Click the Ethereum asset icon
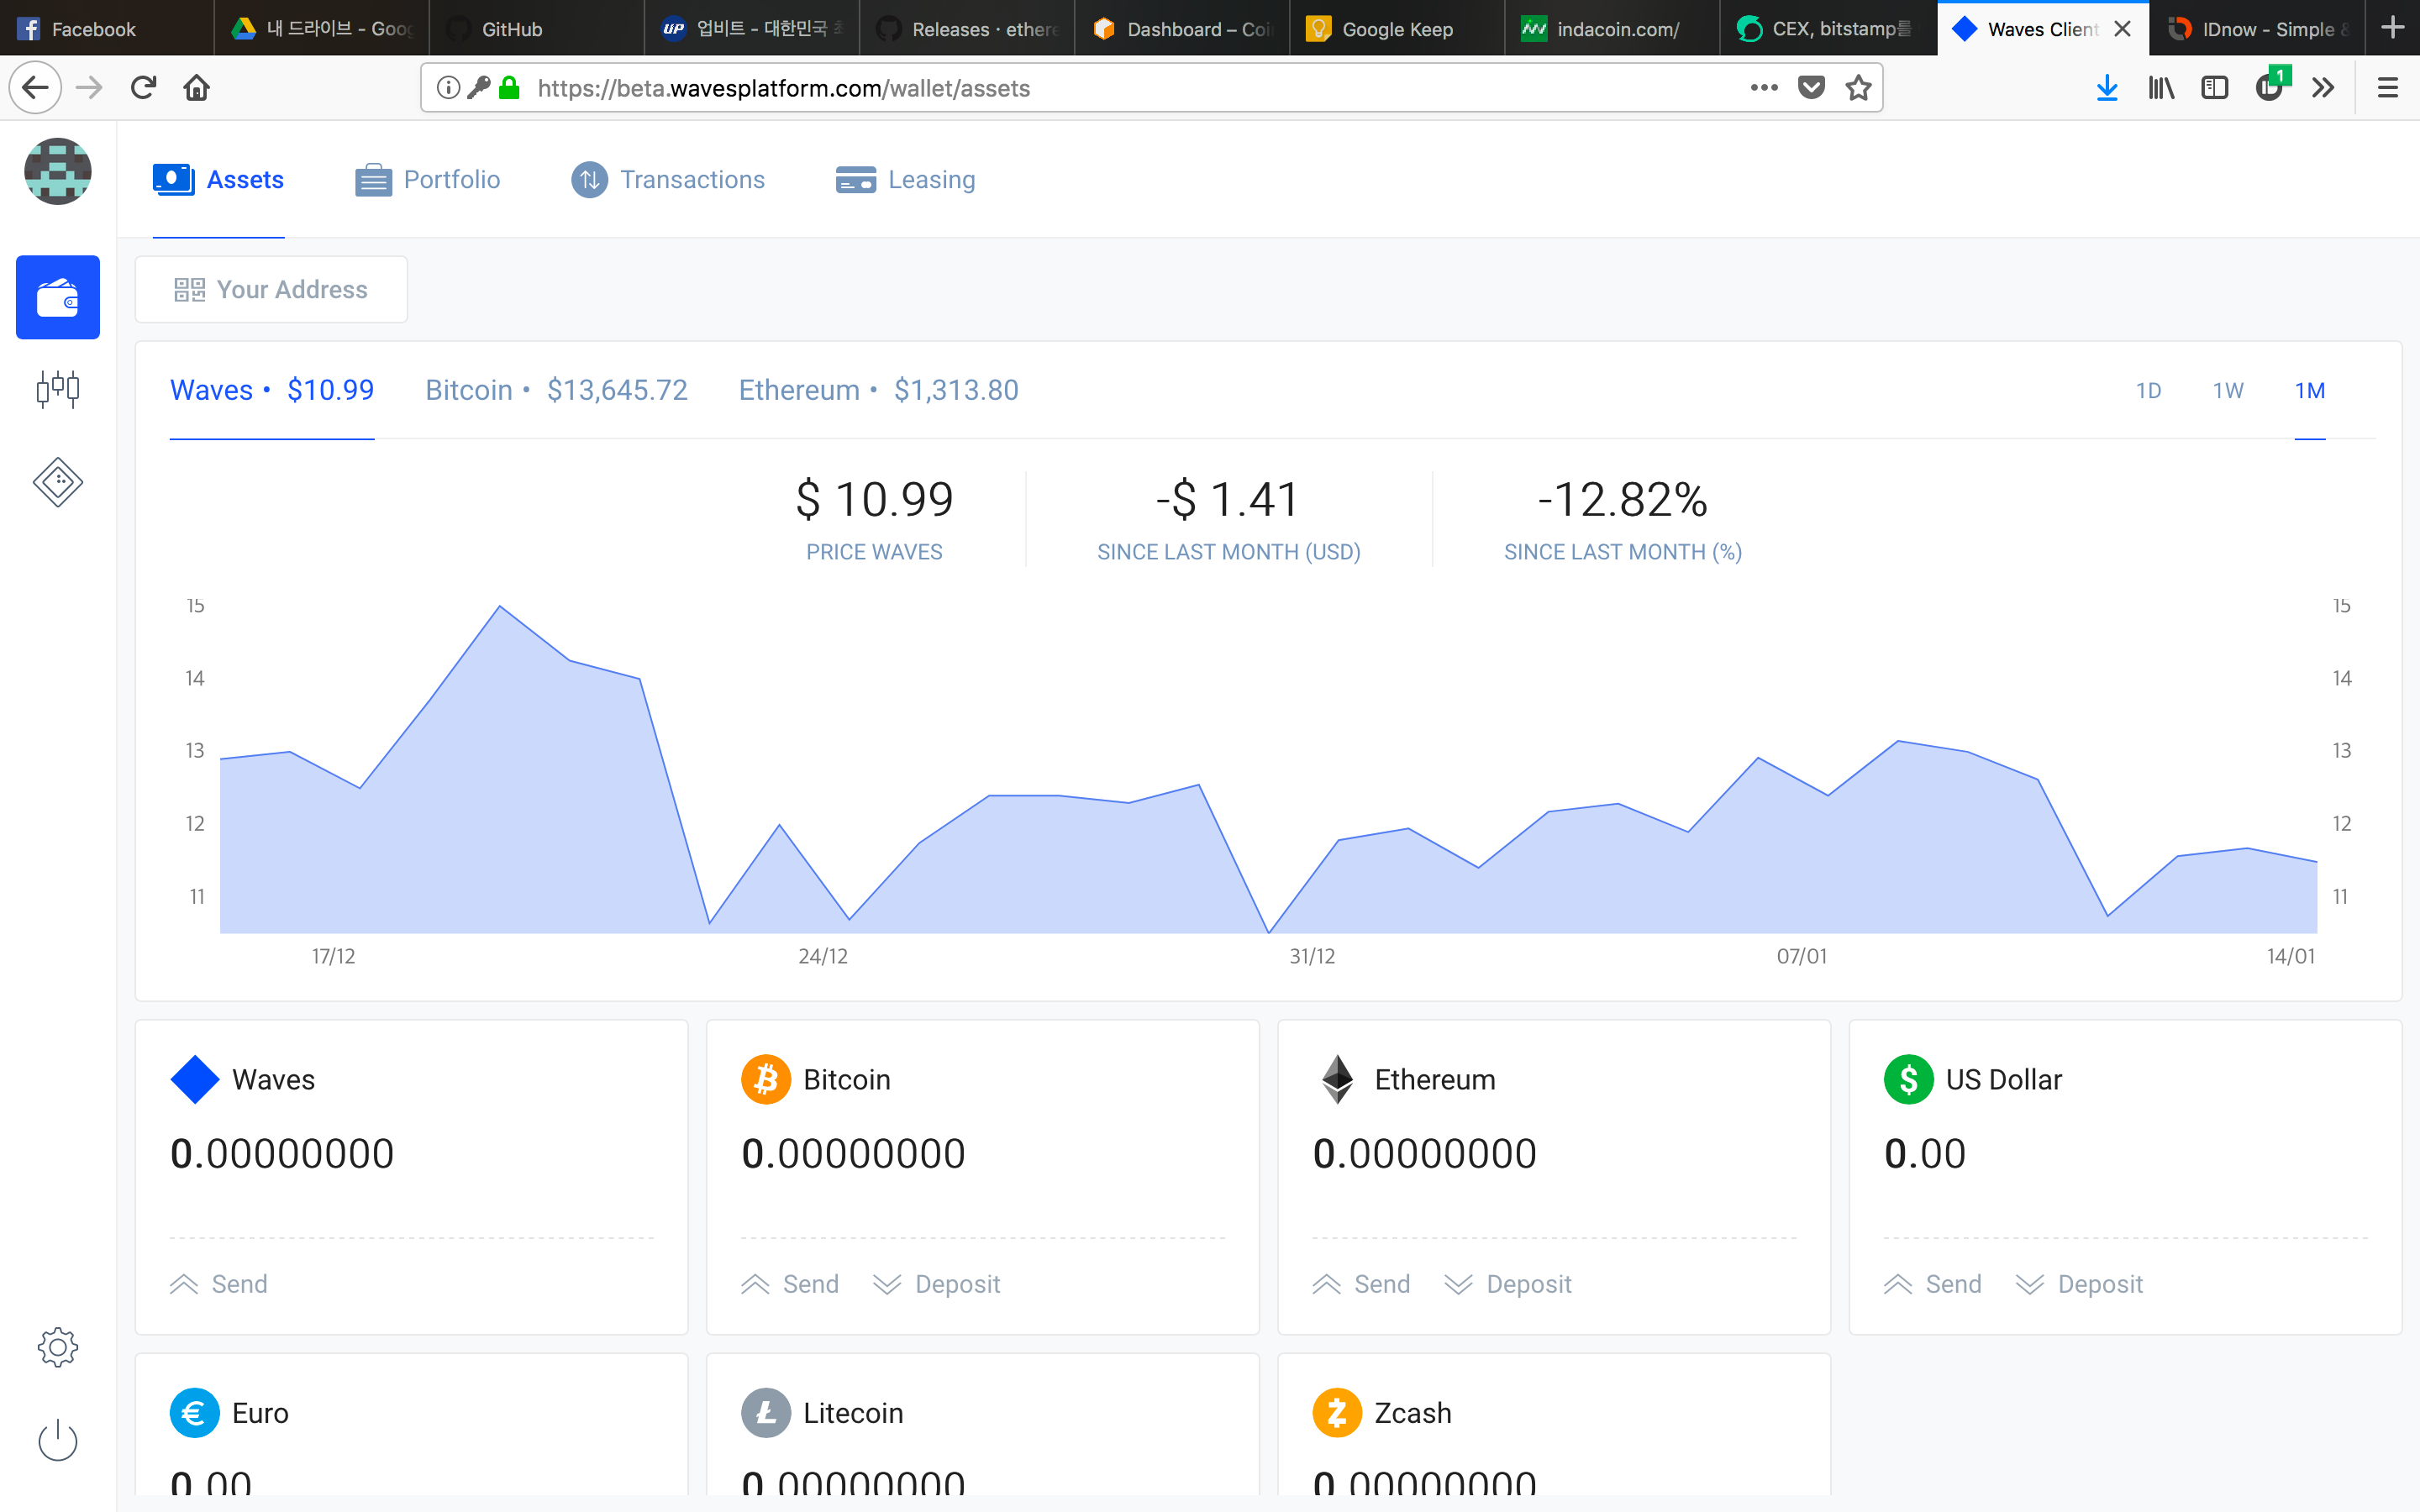The width and height of the screenshot is (2420, 1512). pyautogui.click(x=1337, y=1080)
